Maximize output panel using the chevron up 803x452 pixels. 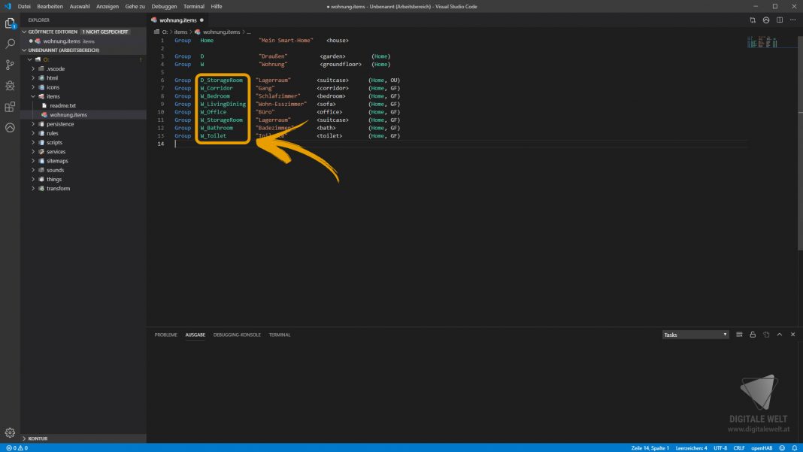tap(780, 335)
